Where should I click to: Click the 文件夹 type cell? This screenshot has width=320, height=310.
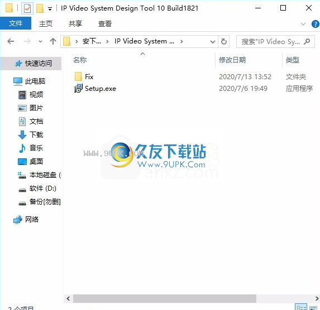click(x=296, y=77)
